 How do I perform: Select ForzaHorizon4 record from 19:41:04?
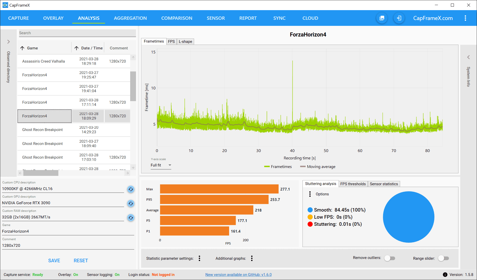[x=74, y=89]
